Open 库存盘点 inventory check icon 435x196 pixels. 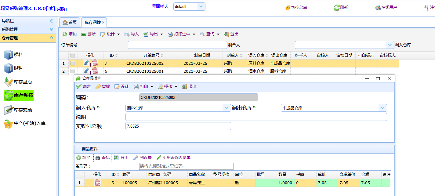(x=9, y=82)
